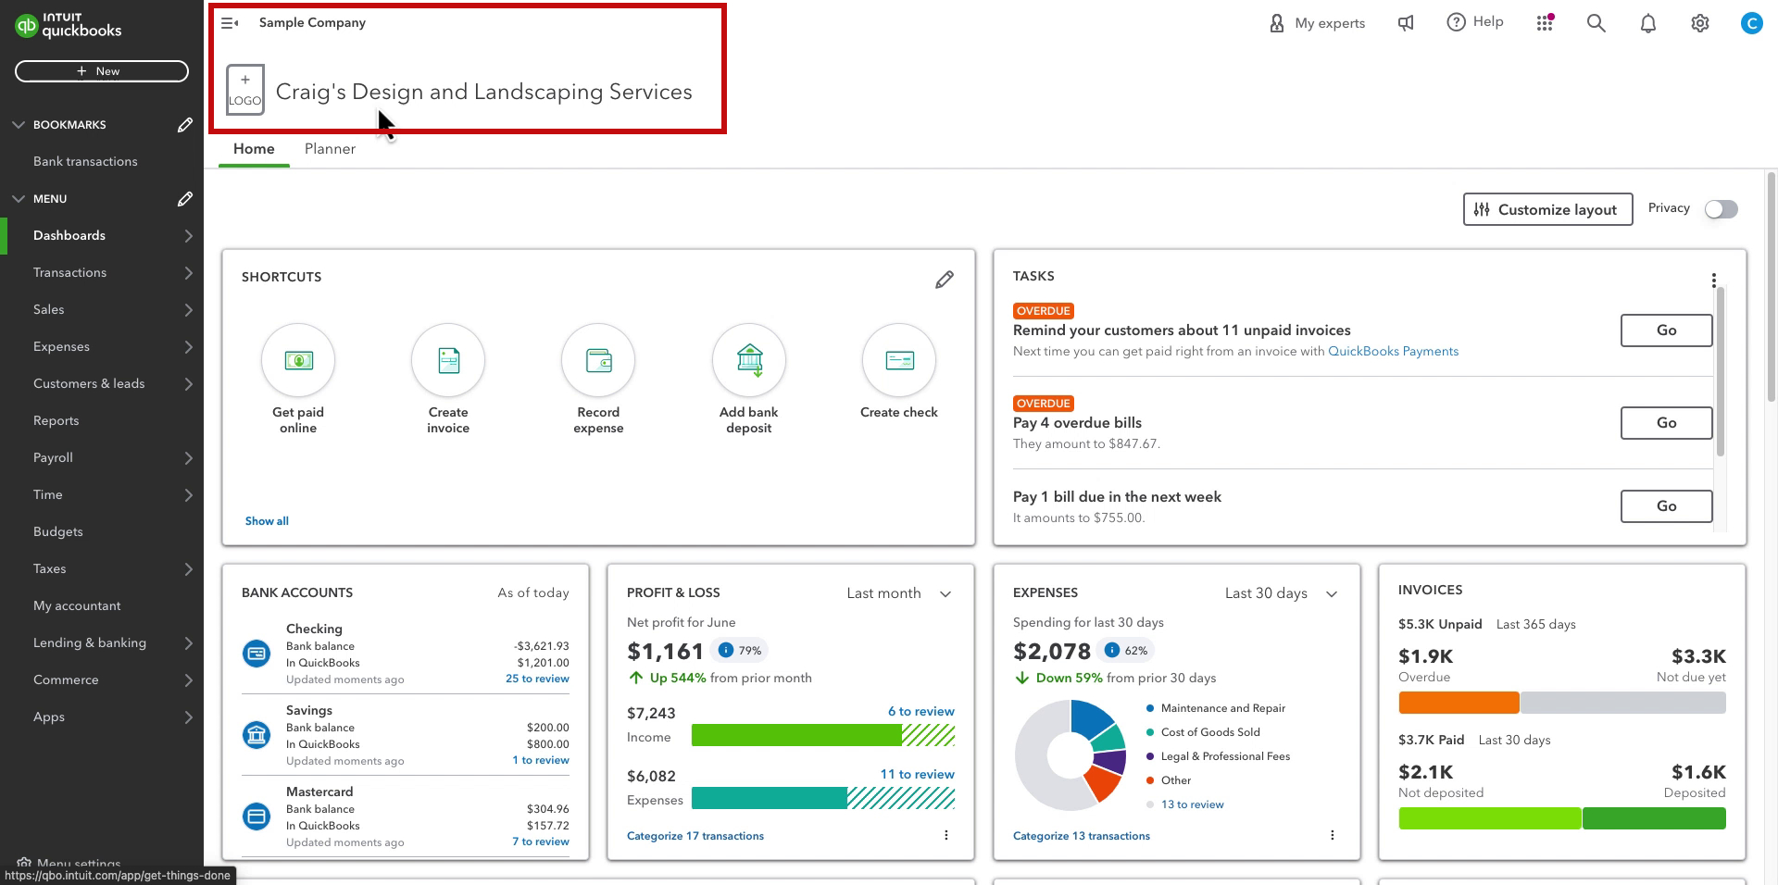Viewport: 1778px width, 885px height.
Task: Click Go for Pay 4 overdue bills
Action: 1666,423
